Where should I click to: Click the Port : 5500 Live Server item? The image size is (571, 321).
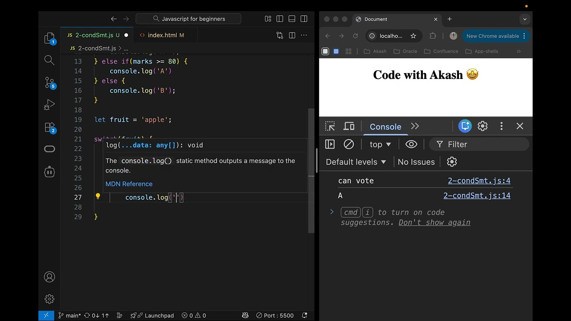click(x=275, y=315)
